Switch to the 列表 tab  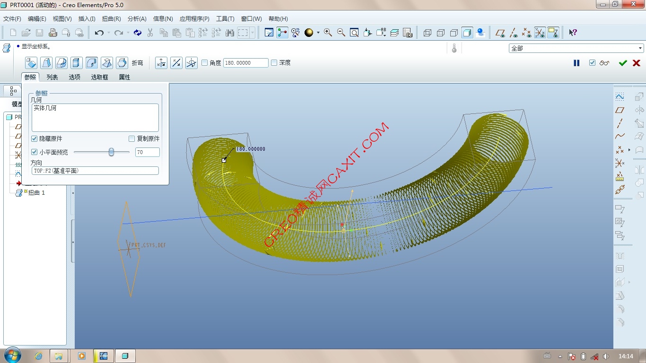click(52, 77)
